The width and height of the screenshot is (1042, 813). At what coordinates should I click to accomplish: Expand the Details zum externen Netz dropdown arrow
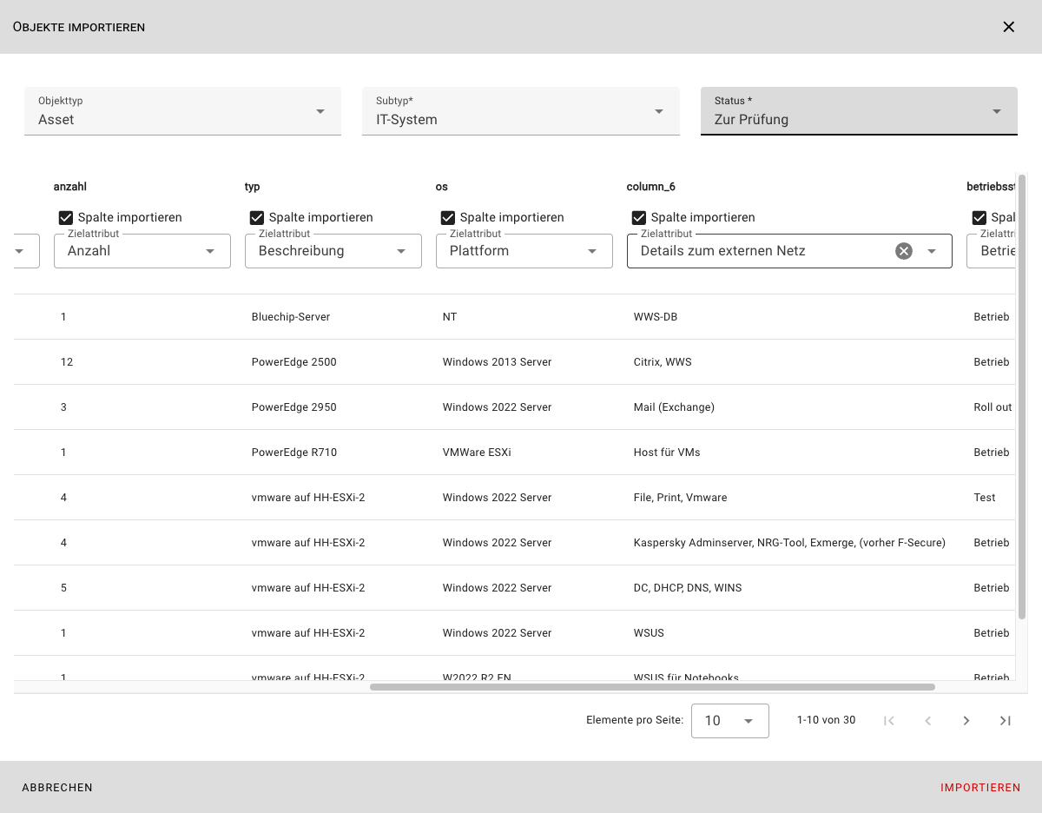pyautogui.click(x=932, y=251)
